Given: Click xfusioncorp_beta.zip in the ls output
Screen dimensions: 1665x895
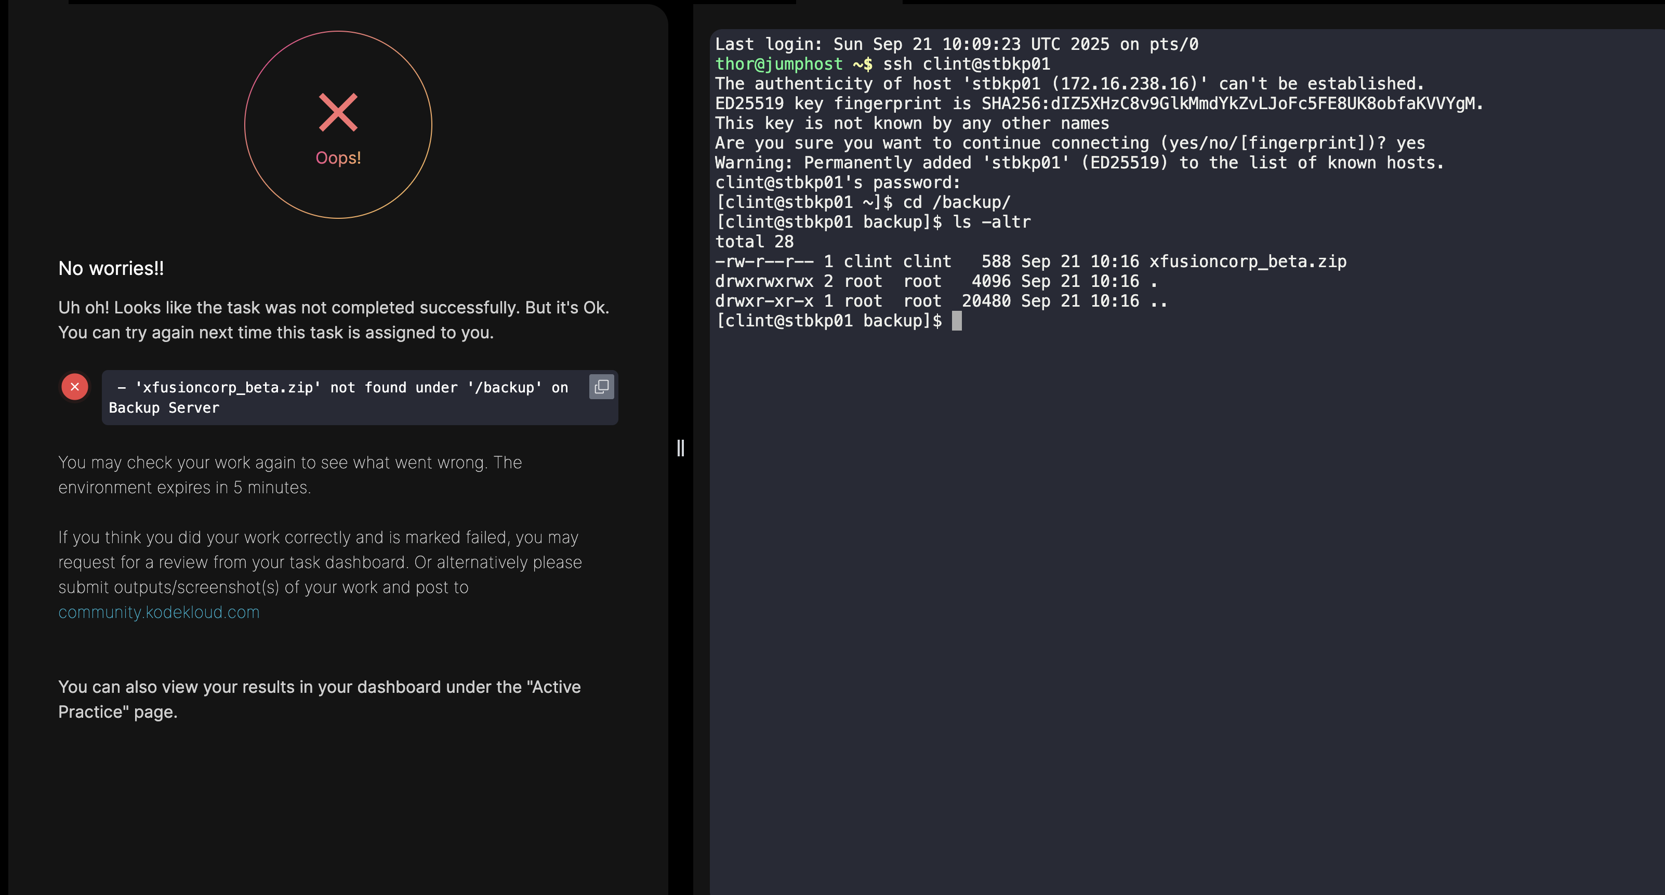Looking at the screenshot, I should pyautogui.click(x=1248, y=261).
